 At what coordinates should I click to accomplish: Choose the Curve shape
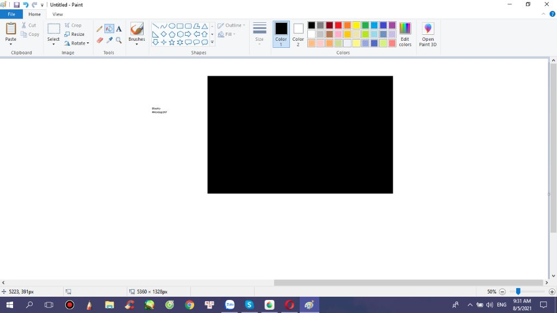point(163,26)
